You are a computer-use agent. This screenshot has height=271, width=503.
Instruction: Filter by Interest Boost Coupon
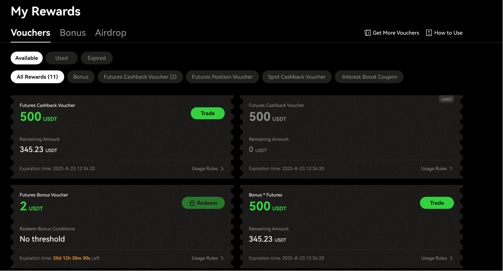pos(369,77)
